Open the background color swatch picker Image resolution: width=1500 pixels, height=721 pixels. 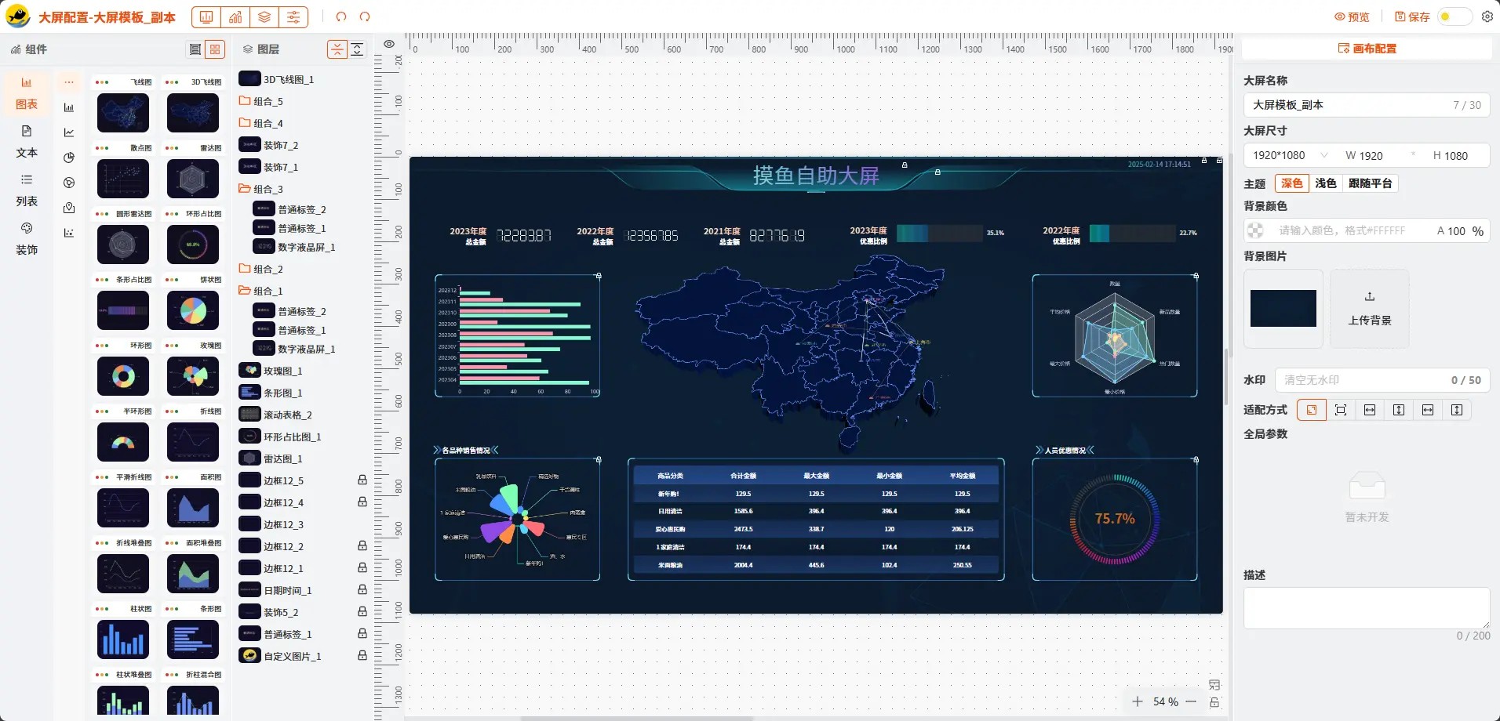1256,230
